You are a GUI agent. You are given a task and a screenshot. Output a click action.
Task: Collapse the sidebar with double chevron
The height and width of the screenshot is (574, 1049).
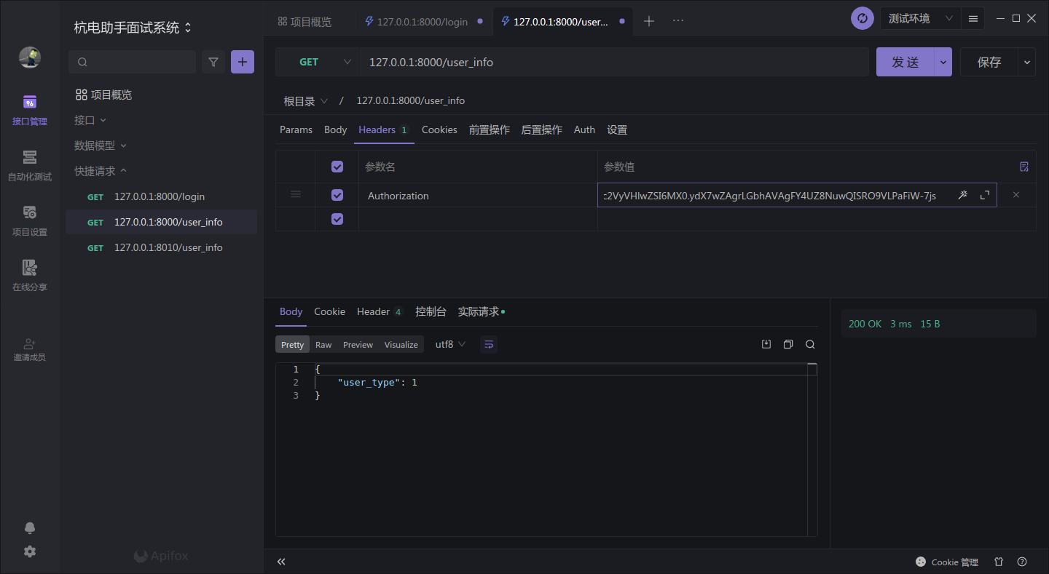click(x=281, y=562)
